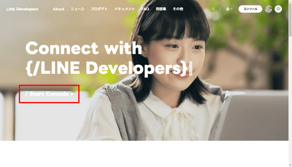Open the About menu item
Screen dimensions: 292x167
pos(59,9)
